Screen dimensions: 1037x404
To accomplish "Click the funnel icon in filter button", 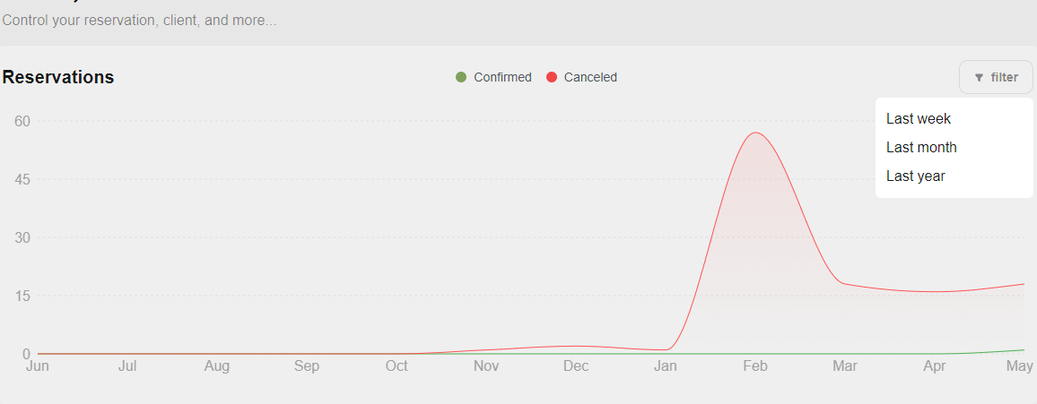I will click(979, 78).
